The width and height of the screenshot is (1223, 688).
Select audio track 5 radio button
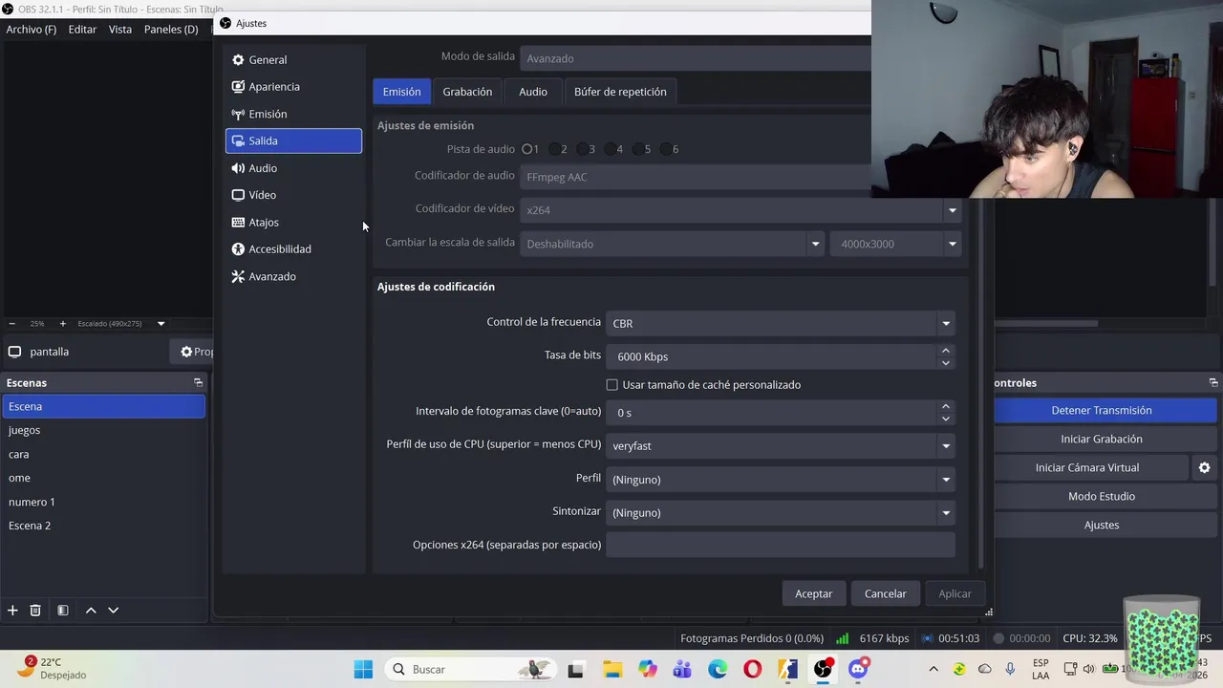[637, 149]
